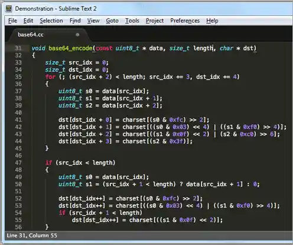
Task: Open the Tools menu
Action: [x=132, y=21]
